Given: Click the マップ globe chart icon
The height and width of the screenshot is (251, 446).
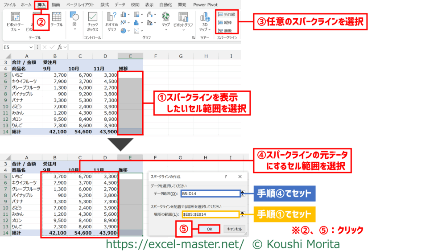Looking at the screenshot, I should click(x=166, y=18).
